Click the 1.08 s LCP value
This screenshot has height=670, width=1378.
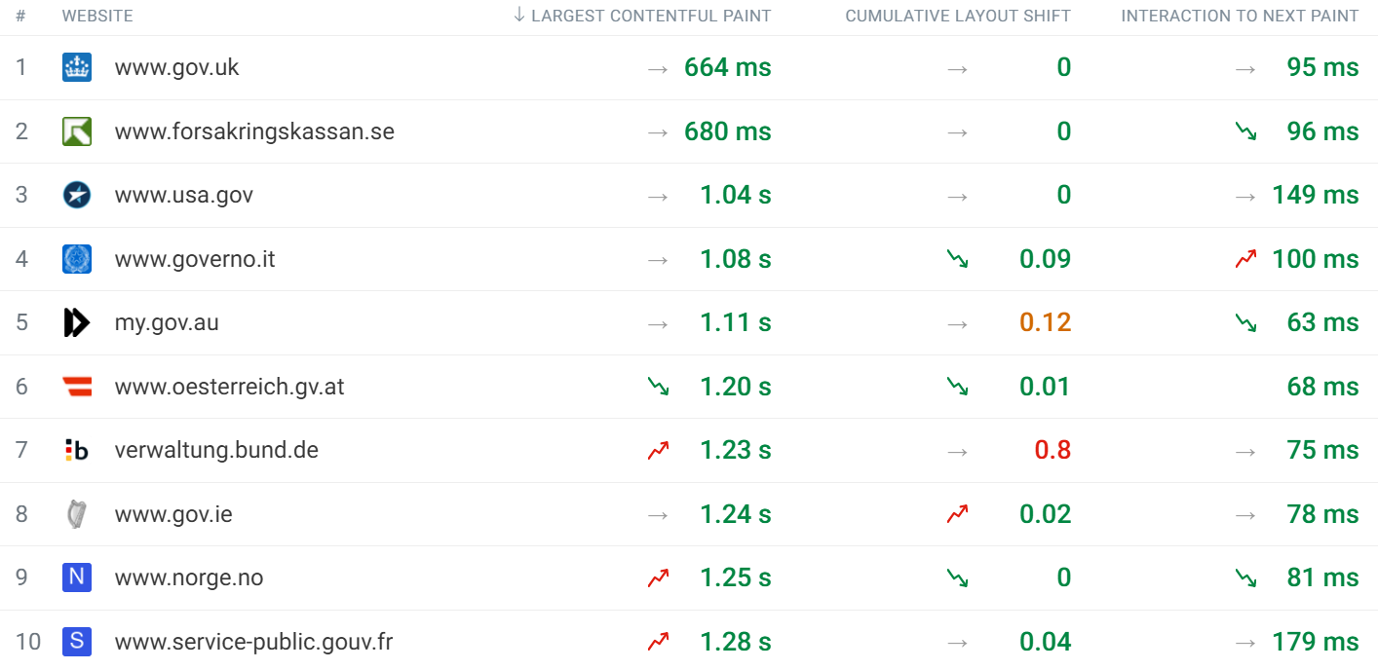736,259
